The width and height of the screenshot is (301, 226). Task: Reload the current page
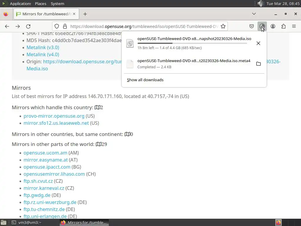coord(29,26)
